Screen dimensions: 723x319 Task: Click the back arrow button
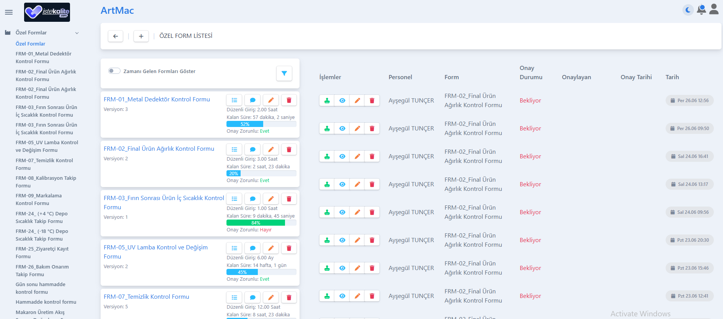pyautogui.click(x=116, y=36)
